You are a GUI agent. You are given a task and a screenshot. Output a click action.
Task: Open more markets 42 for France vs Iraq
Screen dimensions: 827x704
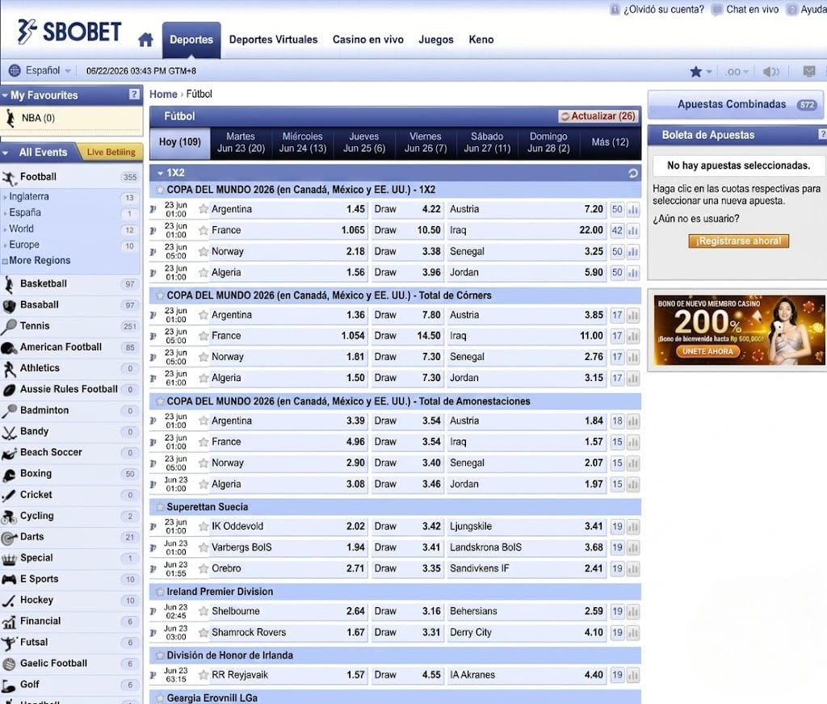click(616, 230)
